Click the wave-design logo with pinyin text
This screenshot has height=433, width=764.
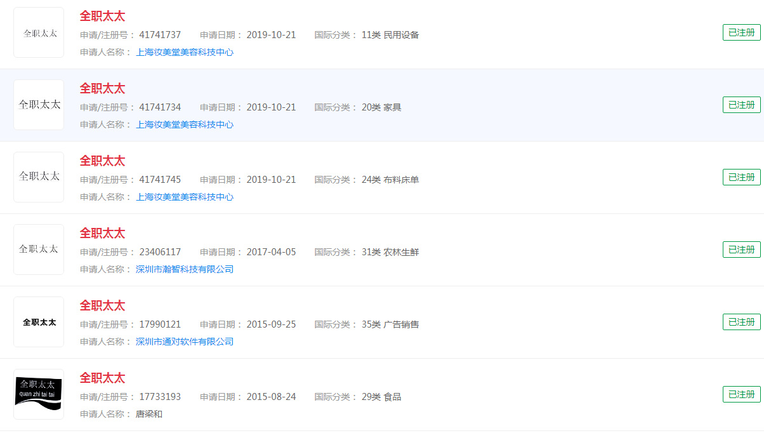click(38, 394)
